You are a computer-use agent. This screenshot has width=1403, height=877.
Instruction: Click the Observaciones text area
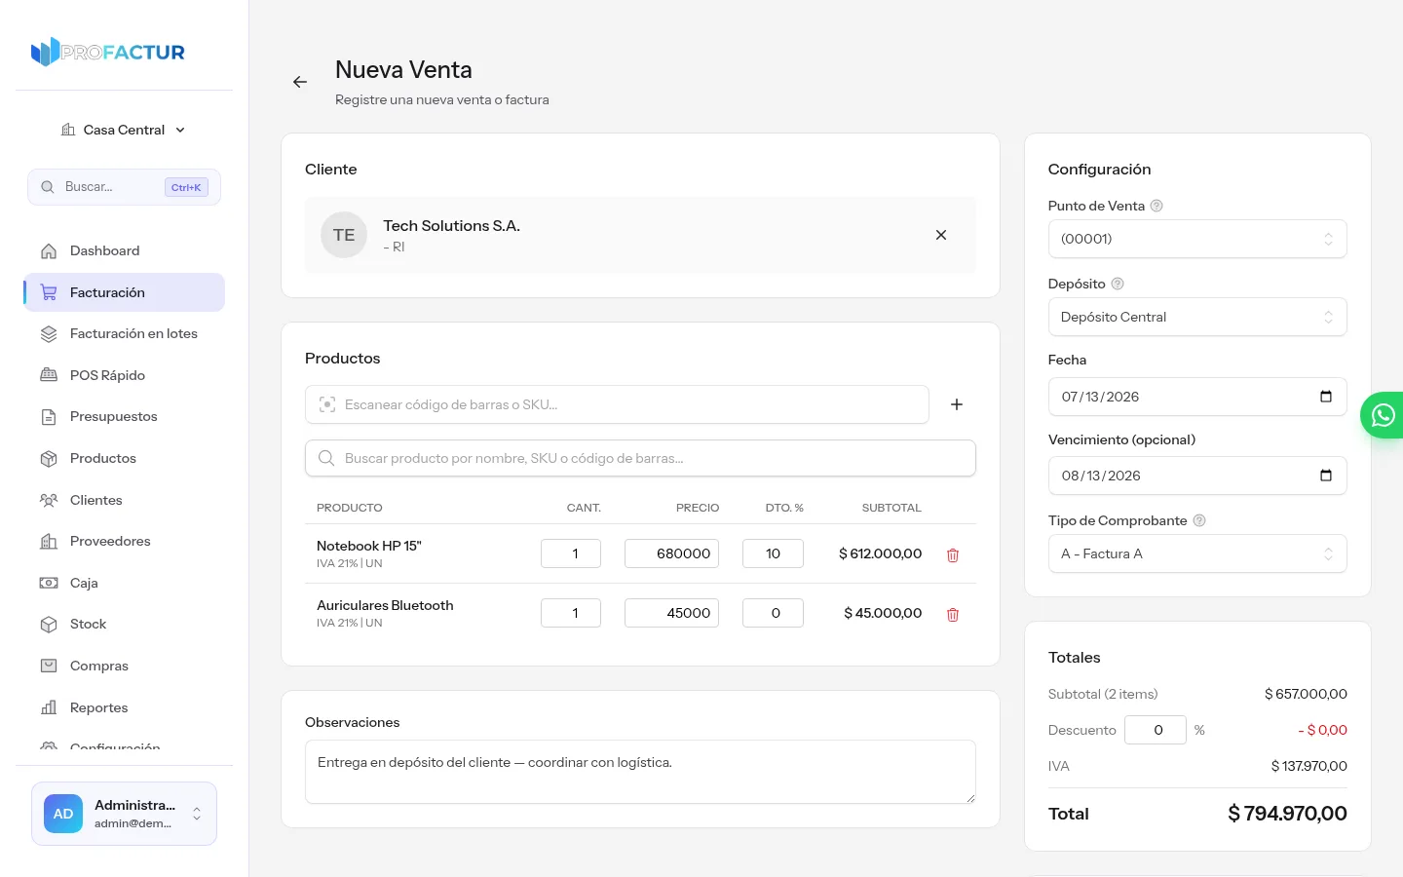[640, 772]
